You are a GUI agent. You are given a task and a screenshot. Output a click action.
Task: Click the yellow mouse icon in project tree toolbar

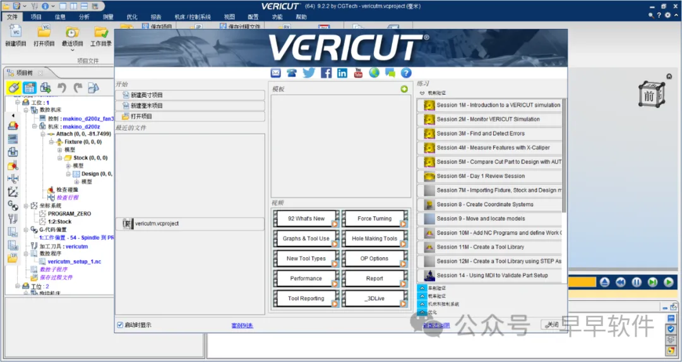13,88
